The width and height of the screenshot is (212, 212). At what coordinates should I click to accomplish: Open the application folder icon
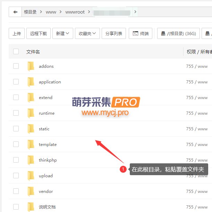(x=31, y=82)
